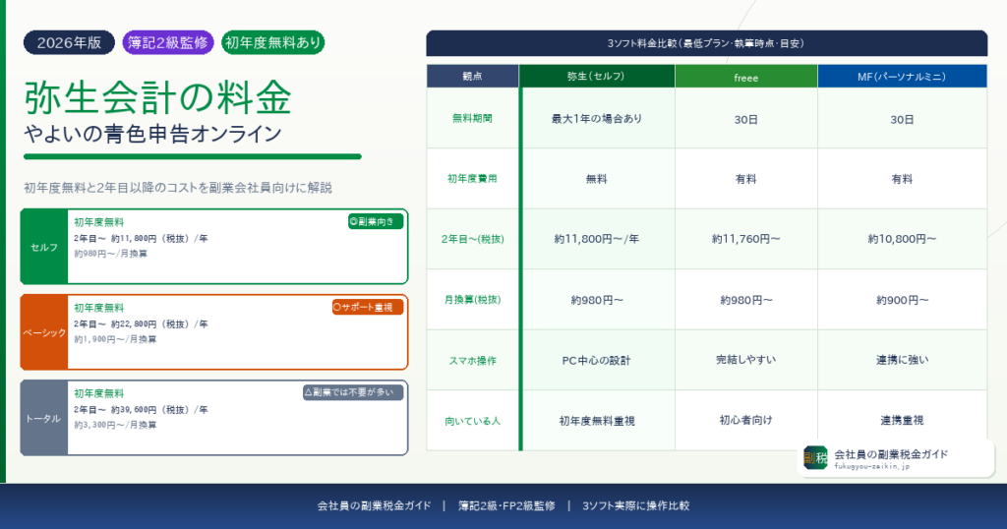This screenshot has width=1007, height=529.
Task: Click the 最大1年の場合あり cell
Action: pyautogui.click(x=597, y=118)
